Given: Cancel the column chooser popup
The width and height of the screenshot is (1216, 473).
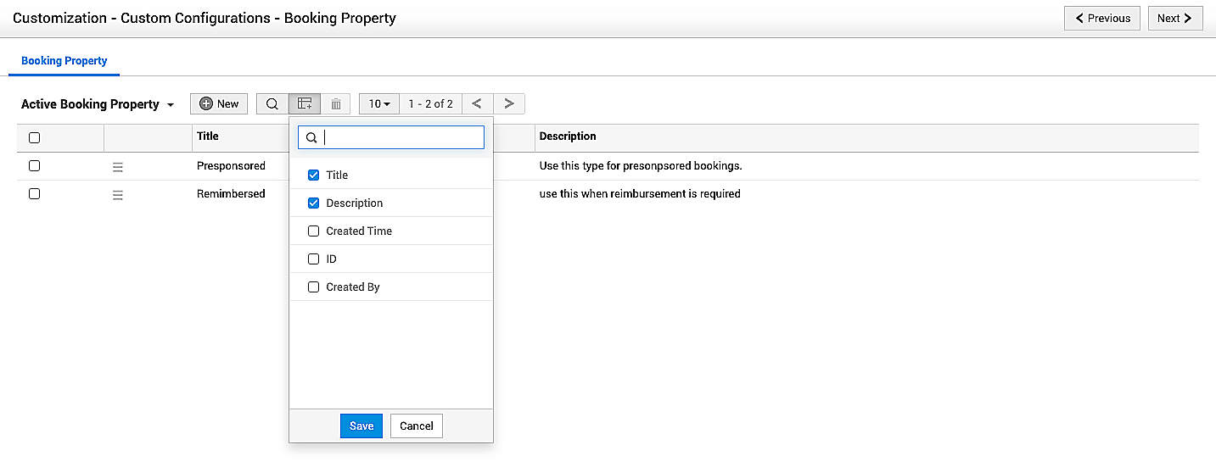Looking at the screenshot, I should pos(416,426).
